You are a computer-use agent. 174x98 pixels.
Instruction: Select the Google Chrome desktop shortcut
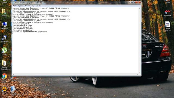4,78
